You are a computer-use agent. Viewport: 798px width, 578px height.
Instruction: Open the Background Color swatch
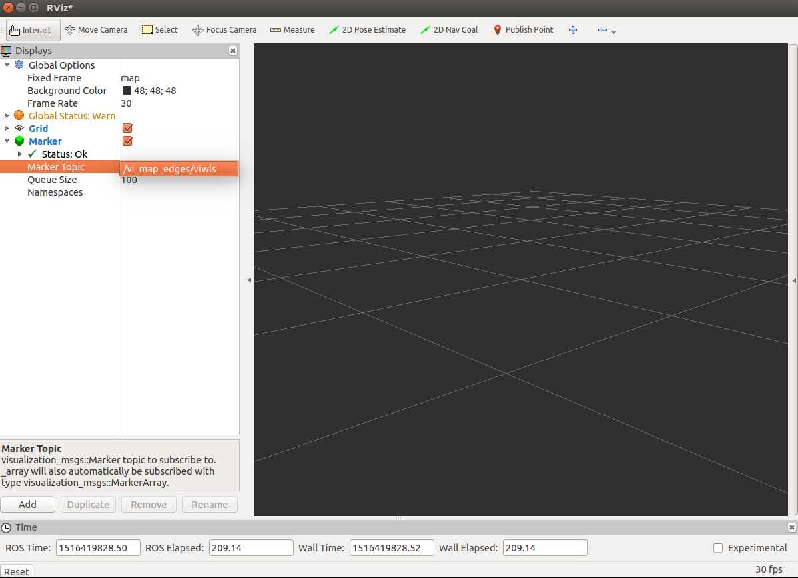point(127,91)
